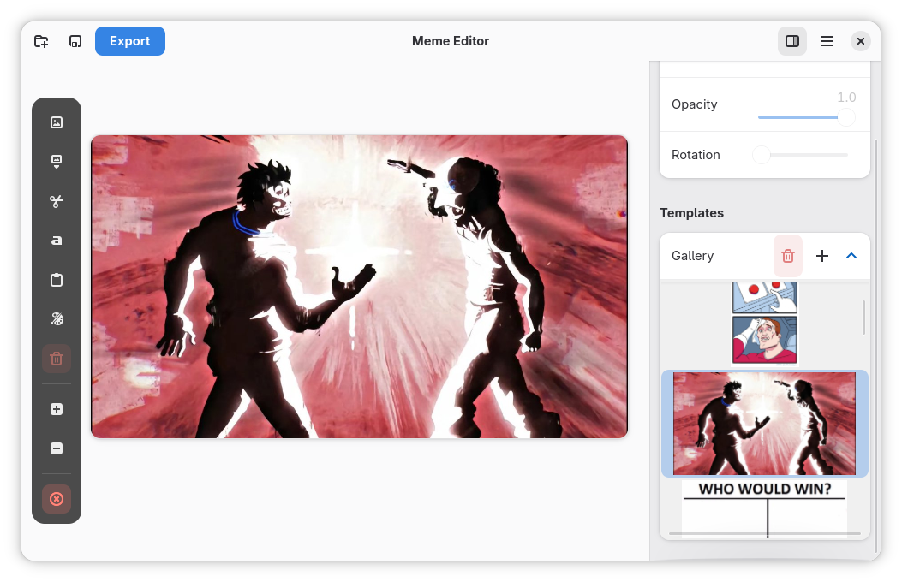
Task: Close the Meme Editor window
Action: (861, 41)
